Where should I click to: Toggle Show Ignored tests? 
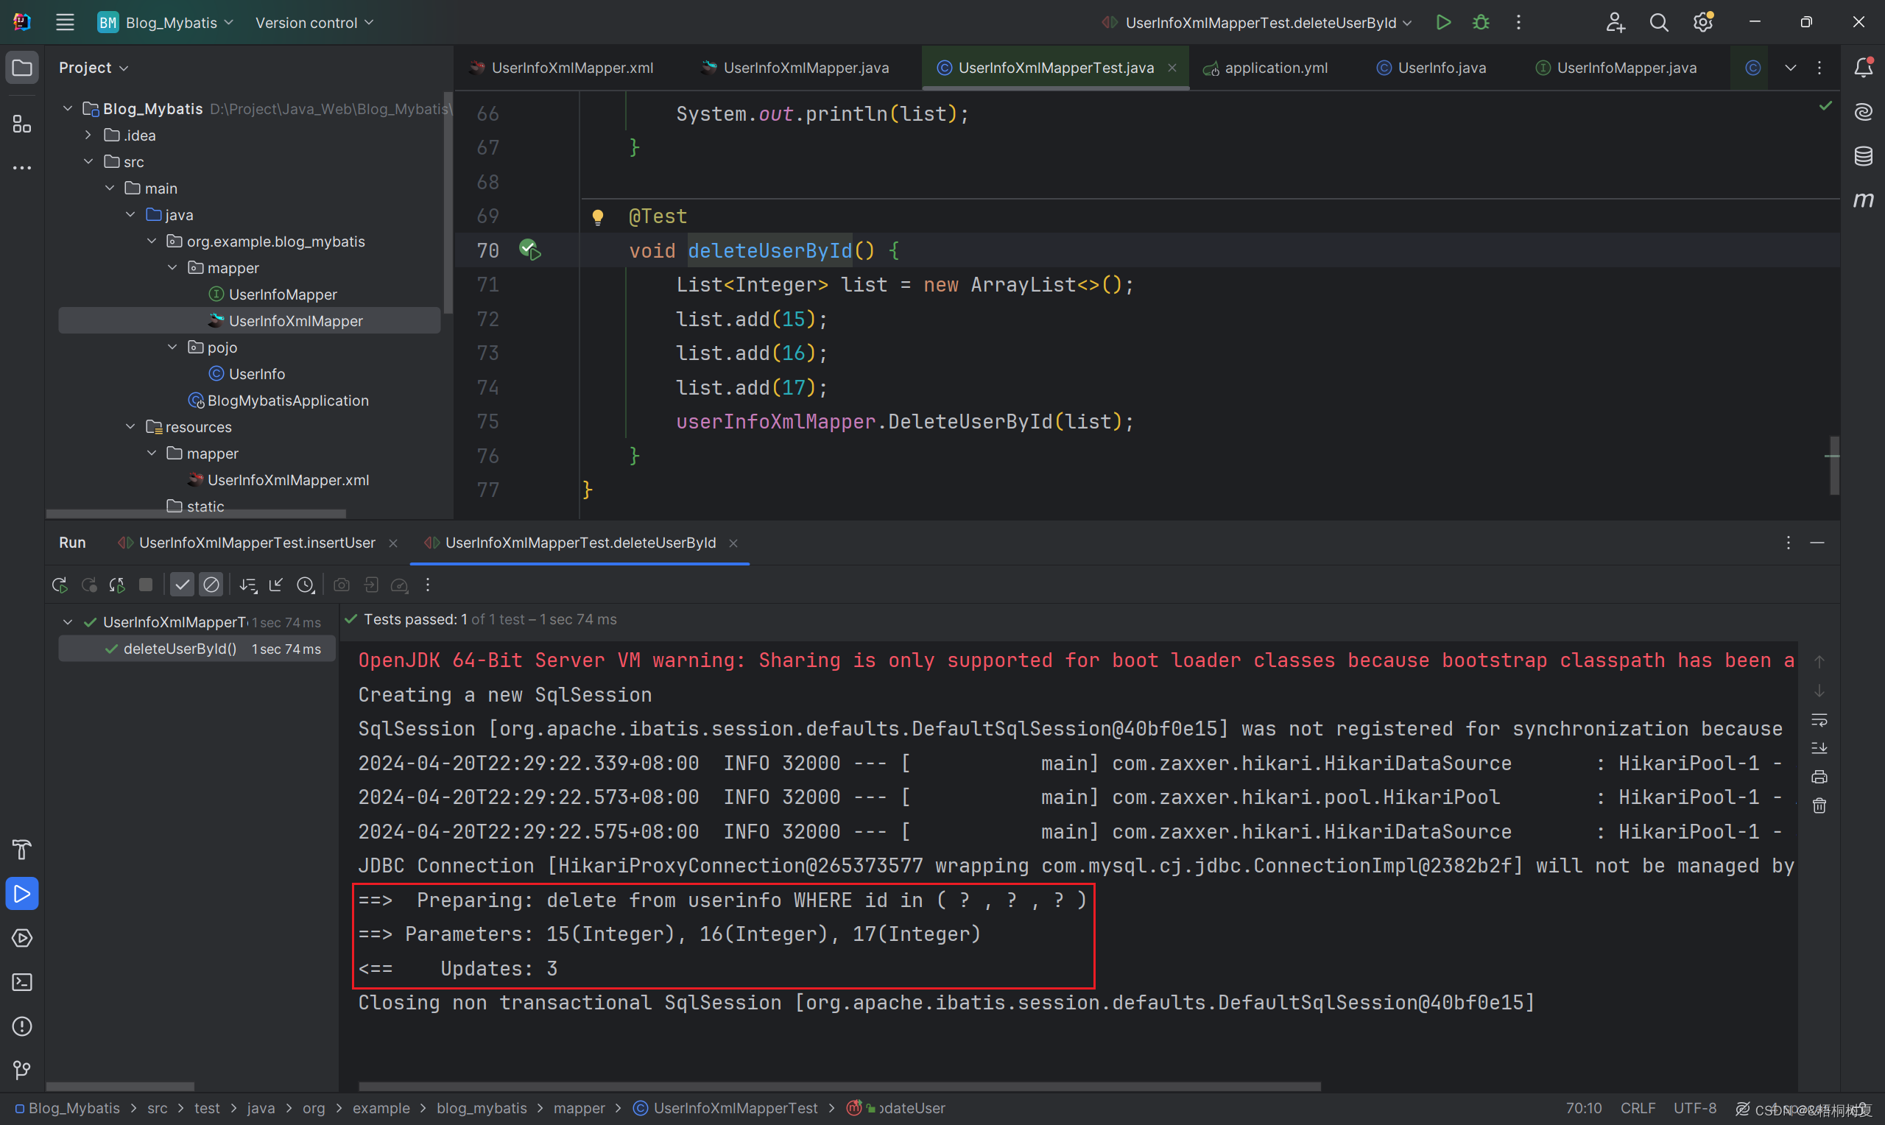pyautogui.click(x=211, y=585)
